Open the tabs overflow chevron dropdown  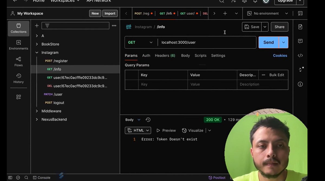pos(236,13)
